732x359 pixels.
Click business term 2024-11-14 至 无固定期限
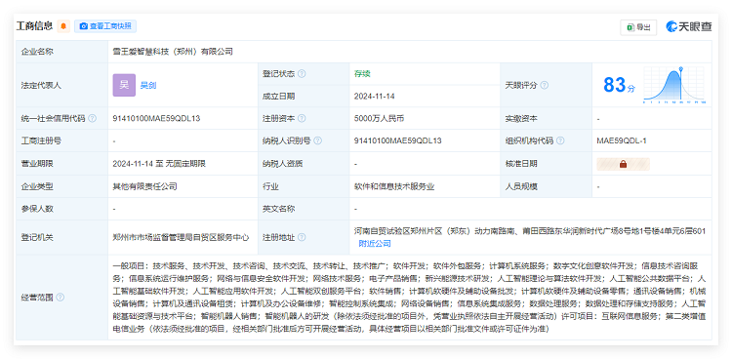[x=159, y=164]
